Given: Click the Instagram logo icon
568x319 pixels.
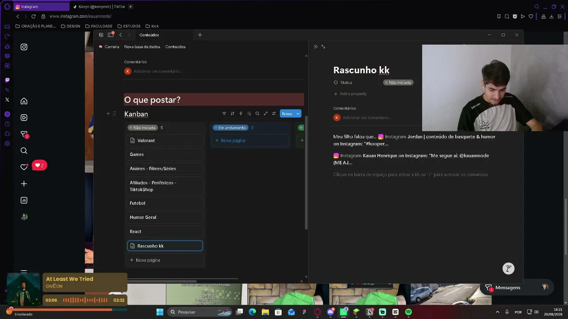Looking at the screenshot, I should point(24,47).
